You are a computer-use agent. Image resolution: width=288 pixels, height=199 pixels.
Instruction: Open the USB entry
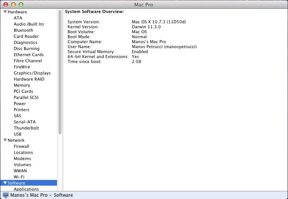pos(18,134)
